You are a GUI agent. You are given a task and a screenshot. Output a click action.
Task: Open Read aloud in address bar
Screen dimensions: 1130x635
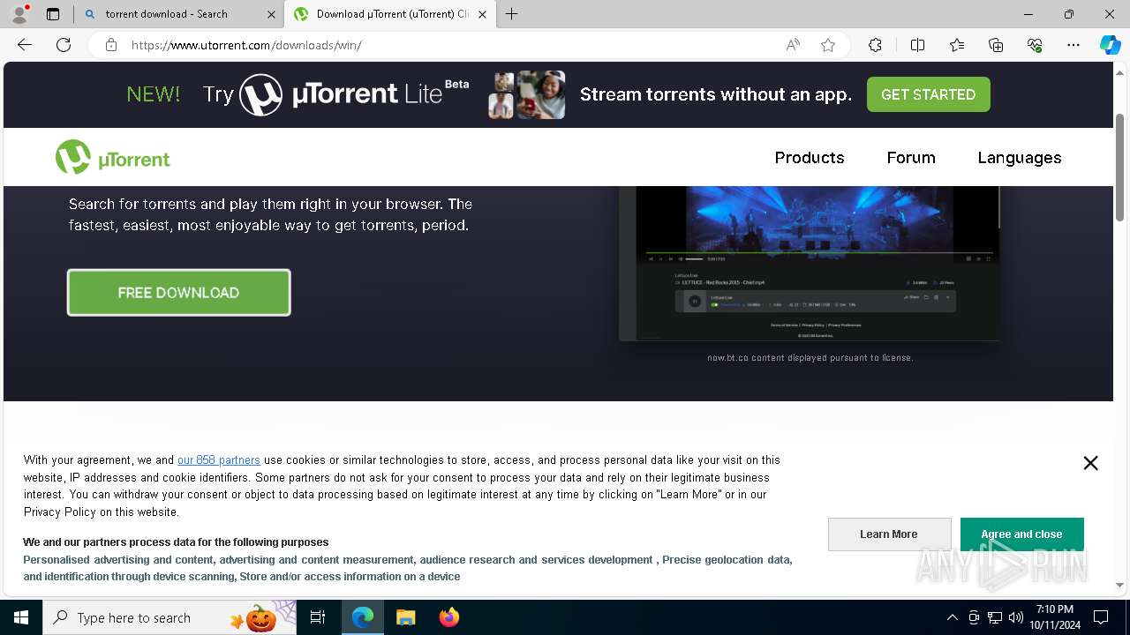point(793,45)
